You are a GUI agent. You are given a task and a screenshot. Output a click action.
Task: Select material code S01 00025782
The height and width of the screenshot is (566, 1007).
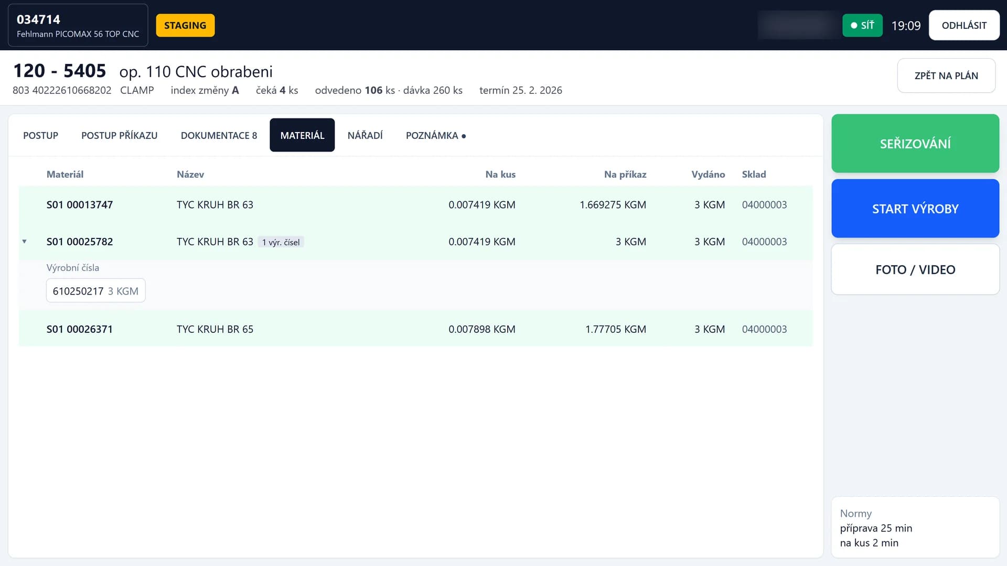click(80, 242)
